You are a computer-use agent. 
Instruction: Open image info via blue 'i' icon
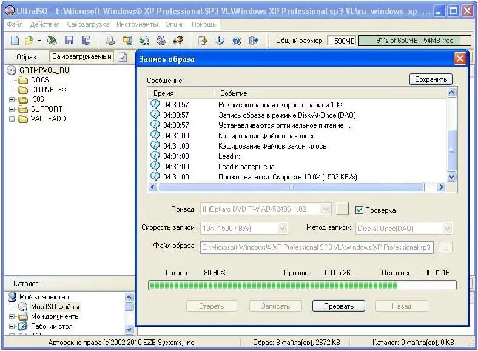click(220, 41)
